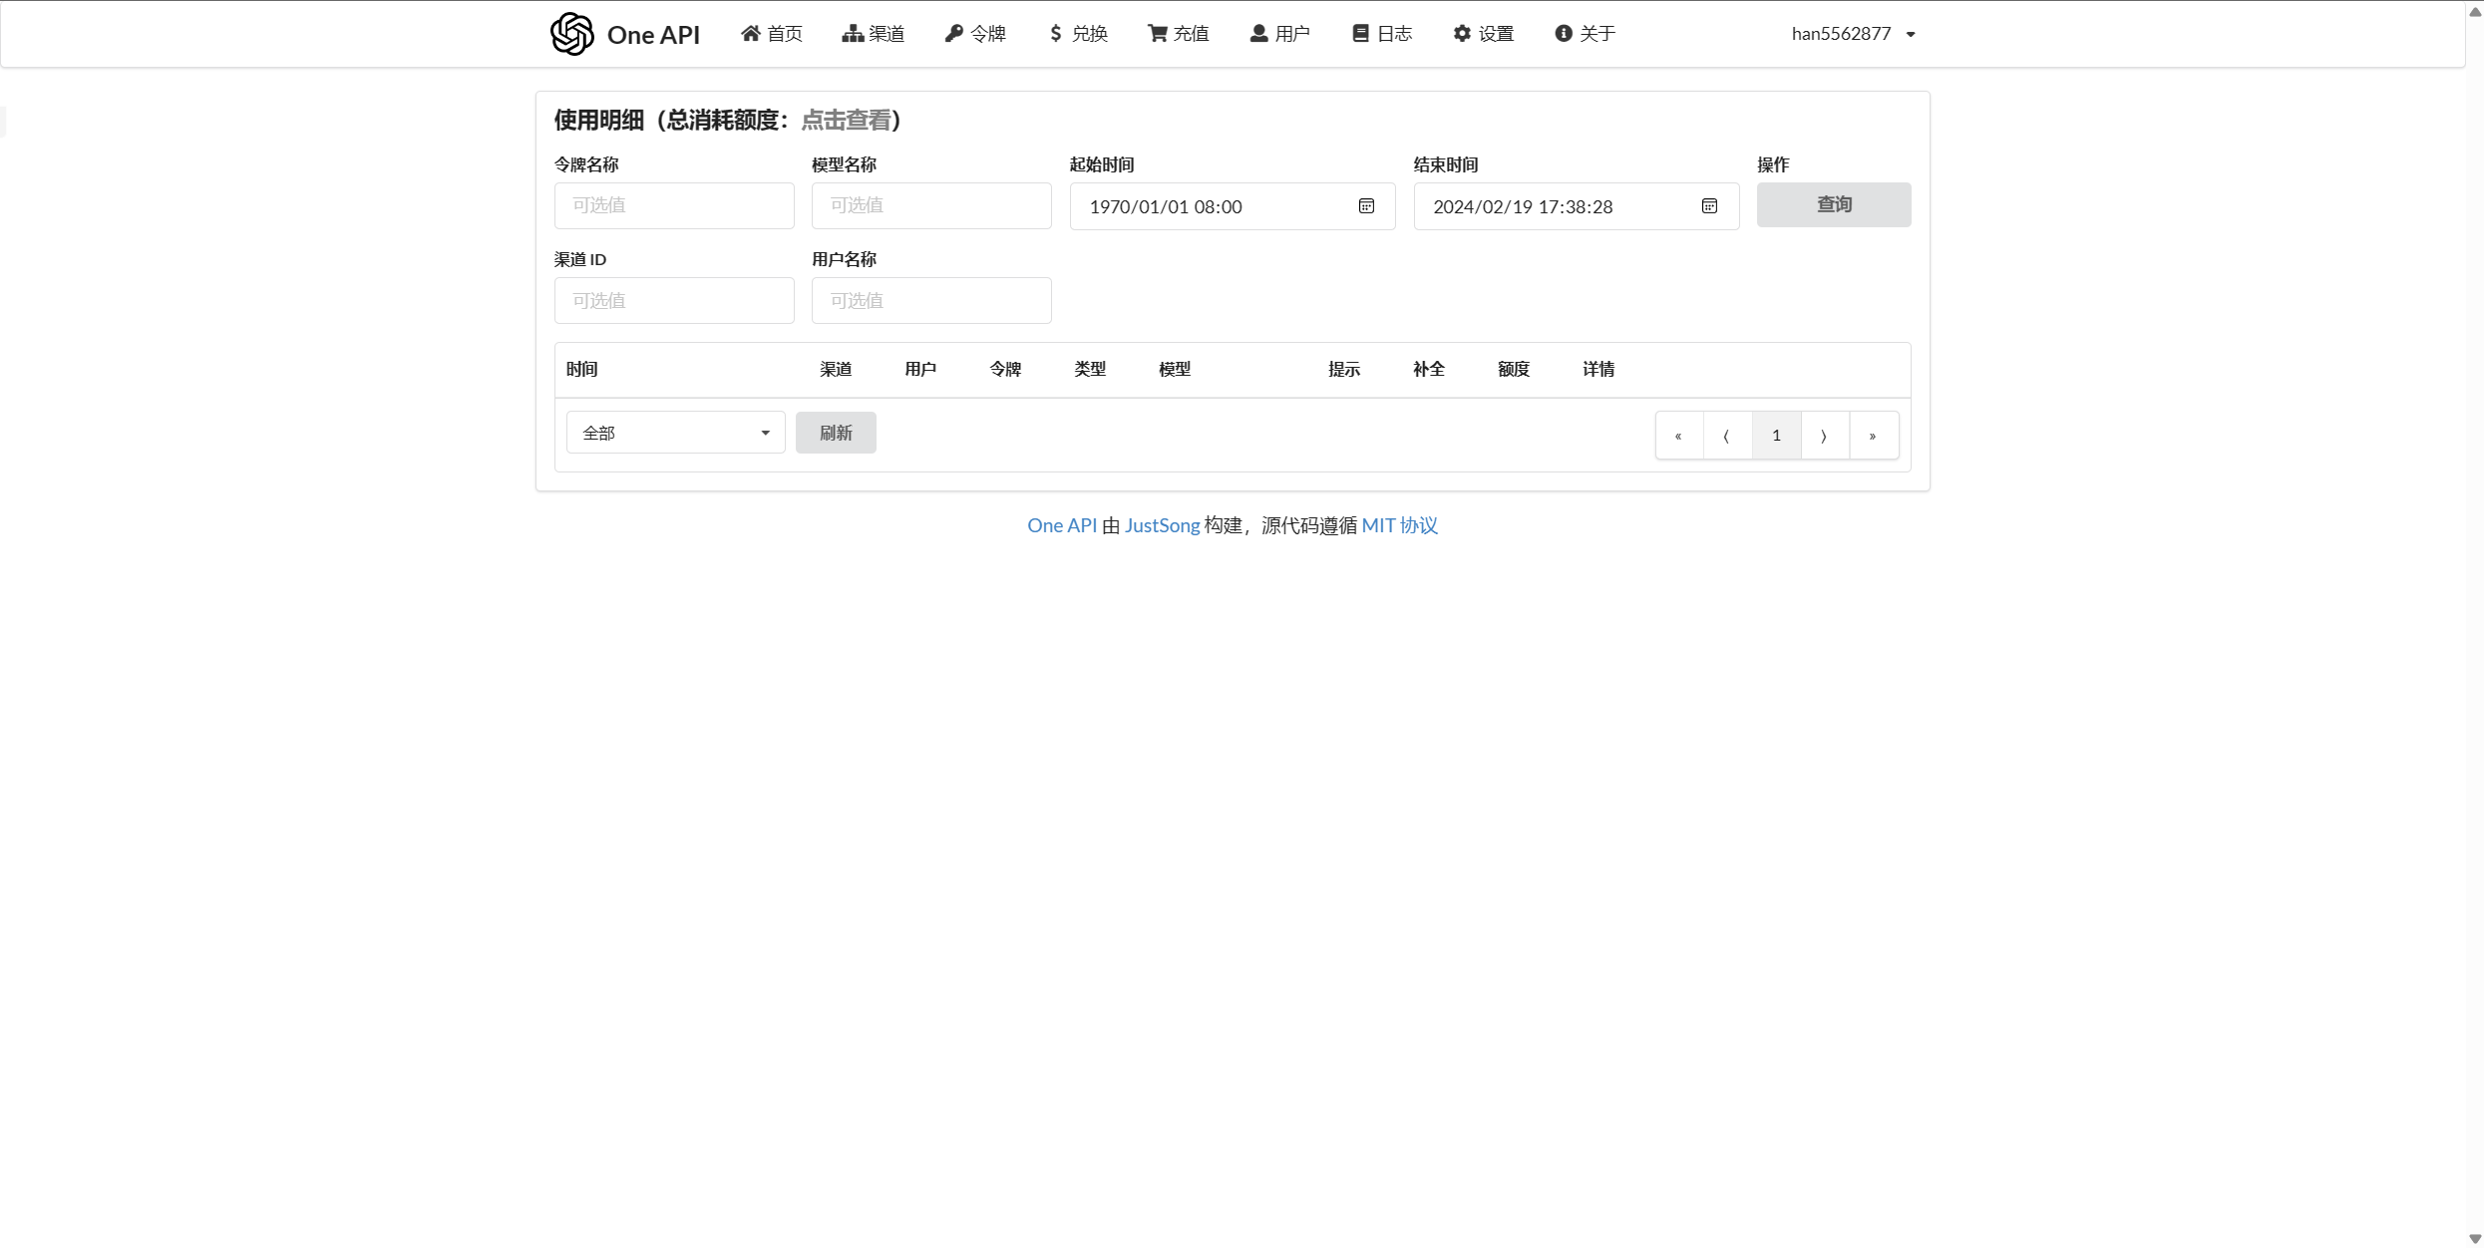Click the 额度 column header
The image size is (2484, 1248).
(1514, 370)
